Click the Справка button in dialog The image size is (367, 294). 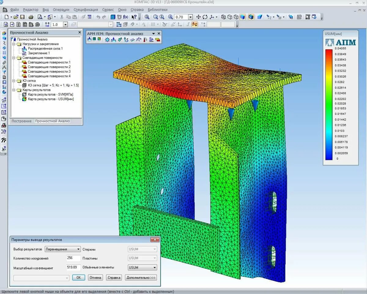point(114,277)
